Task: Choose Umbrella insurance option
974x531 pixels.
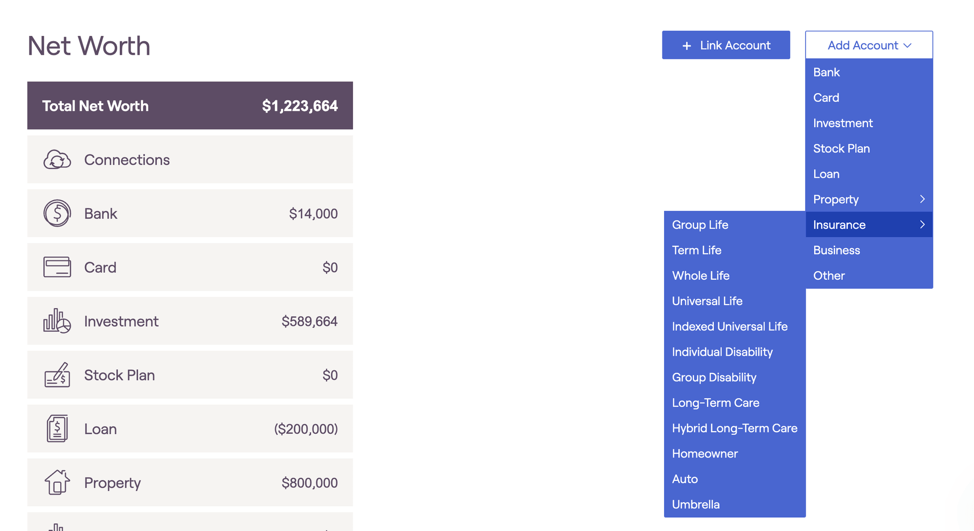Action: tap(695, 505)
